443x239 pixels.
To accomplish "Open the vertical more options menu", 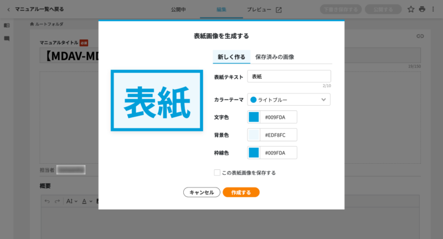I will pos(433,9).
